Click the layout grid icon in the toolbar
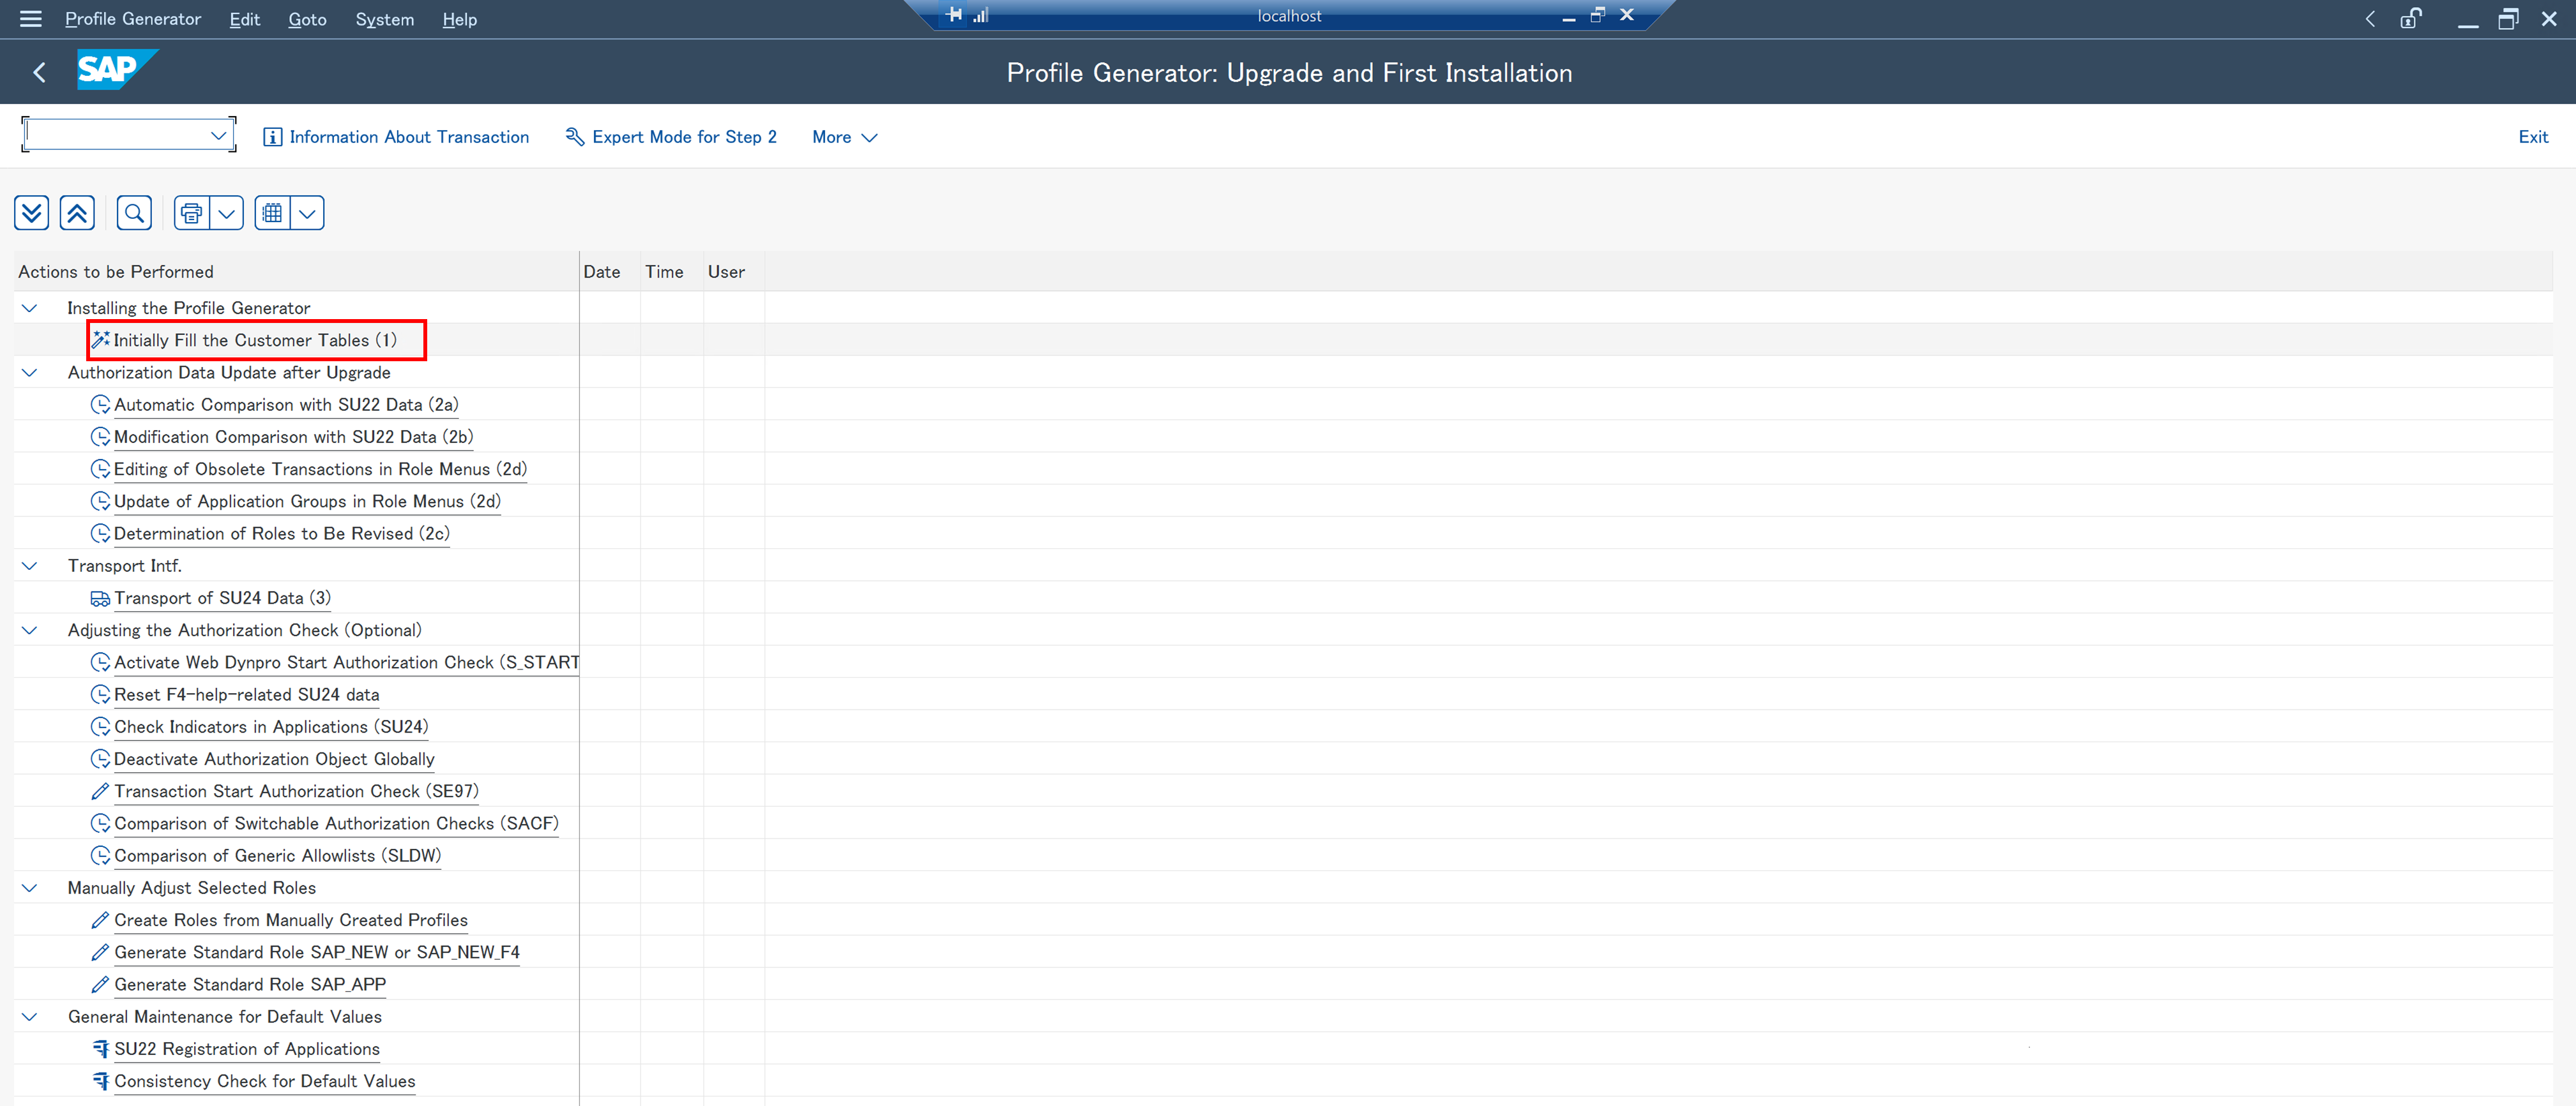 (272, 213)
